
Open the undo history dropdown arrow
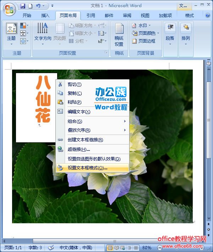(x=43, y=6)
